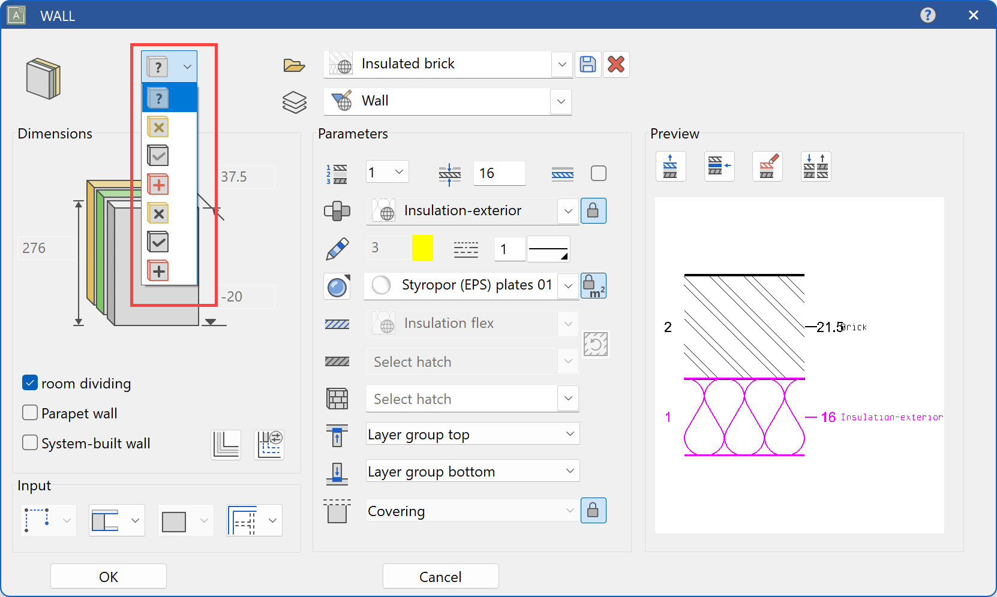Enable the Parapet wall checkbox
Image resolution: width=997 pixels, height=597 pixels.
click(30, 413)
